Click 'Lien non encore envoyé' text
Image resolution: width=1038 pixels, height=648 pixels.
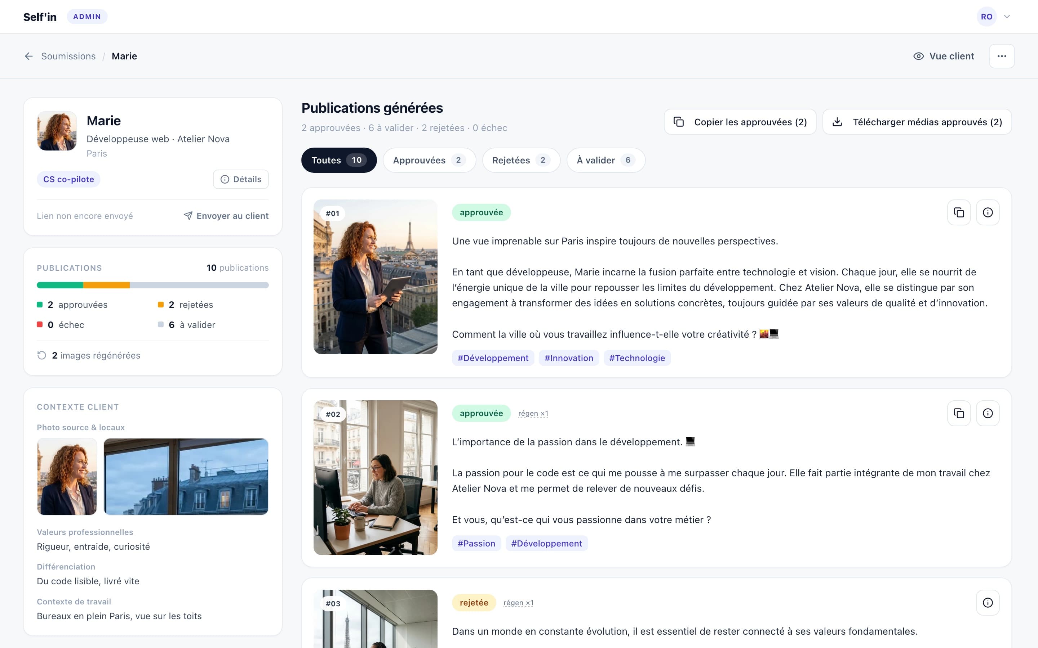(85, 216)
